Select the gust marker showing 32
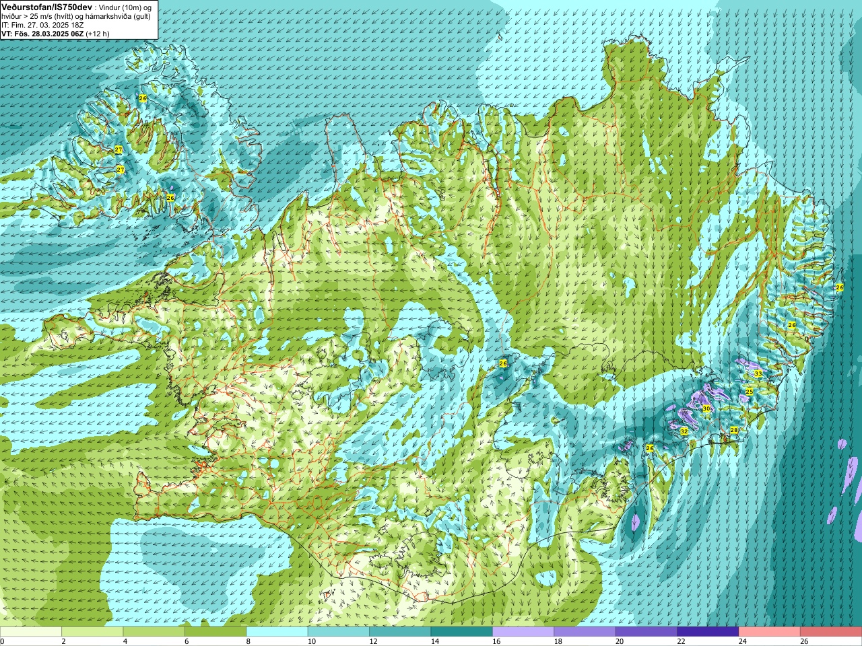Viewport: 862px width, 646px height. pos(684,431)
